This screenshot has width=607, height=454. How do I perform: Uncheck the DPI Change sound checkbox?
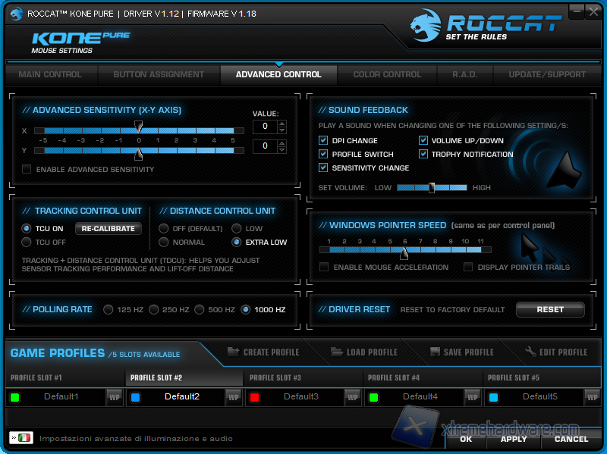(x=324, y=140)
